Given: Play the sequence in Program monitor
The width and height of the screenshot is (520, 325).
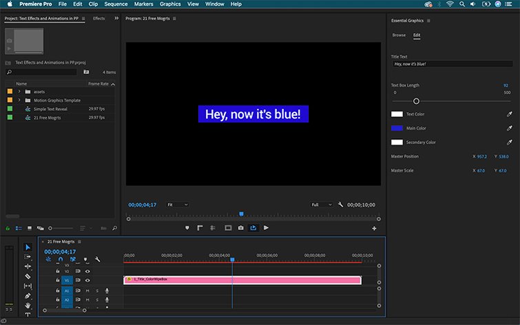Looking at the screenshot, I should click(267, 227).
